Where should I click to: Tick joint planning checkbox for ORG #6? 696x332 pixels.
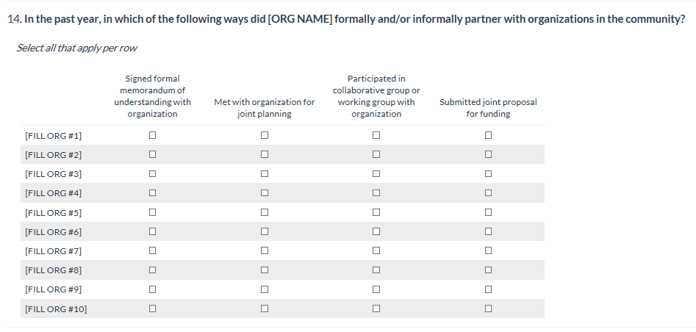click(x=264, y=232)
